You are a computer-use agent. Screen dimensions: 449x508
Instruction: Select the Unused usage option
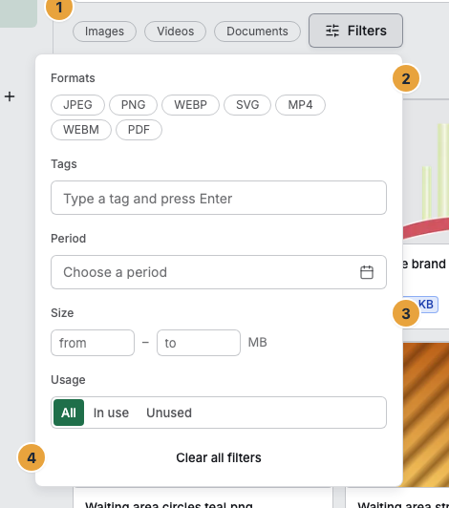point(169,413)
